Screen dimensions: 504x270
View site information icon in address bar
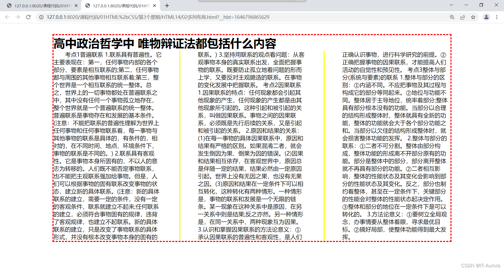[x=41, y=17]
